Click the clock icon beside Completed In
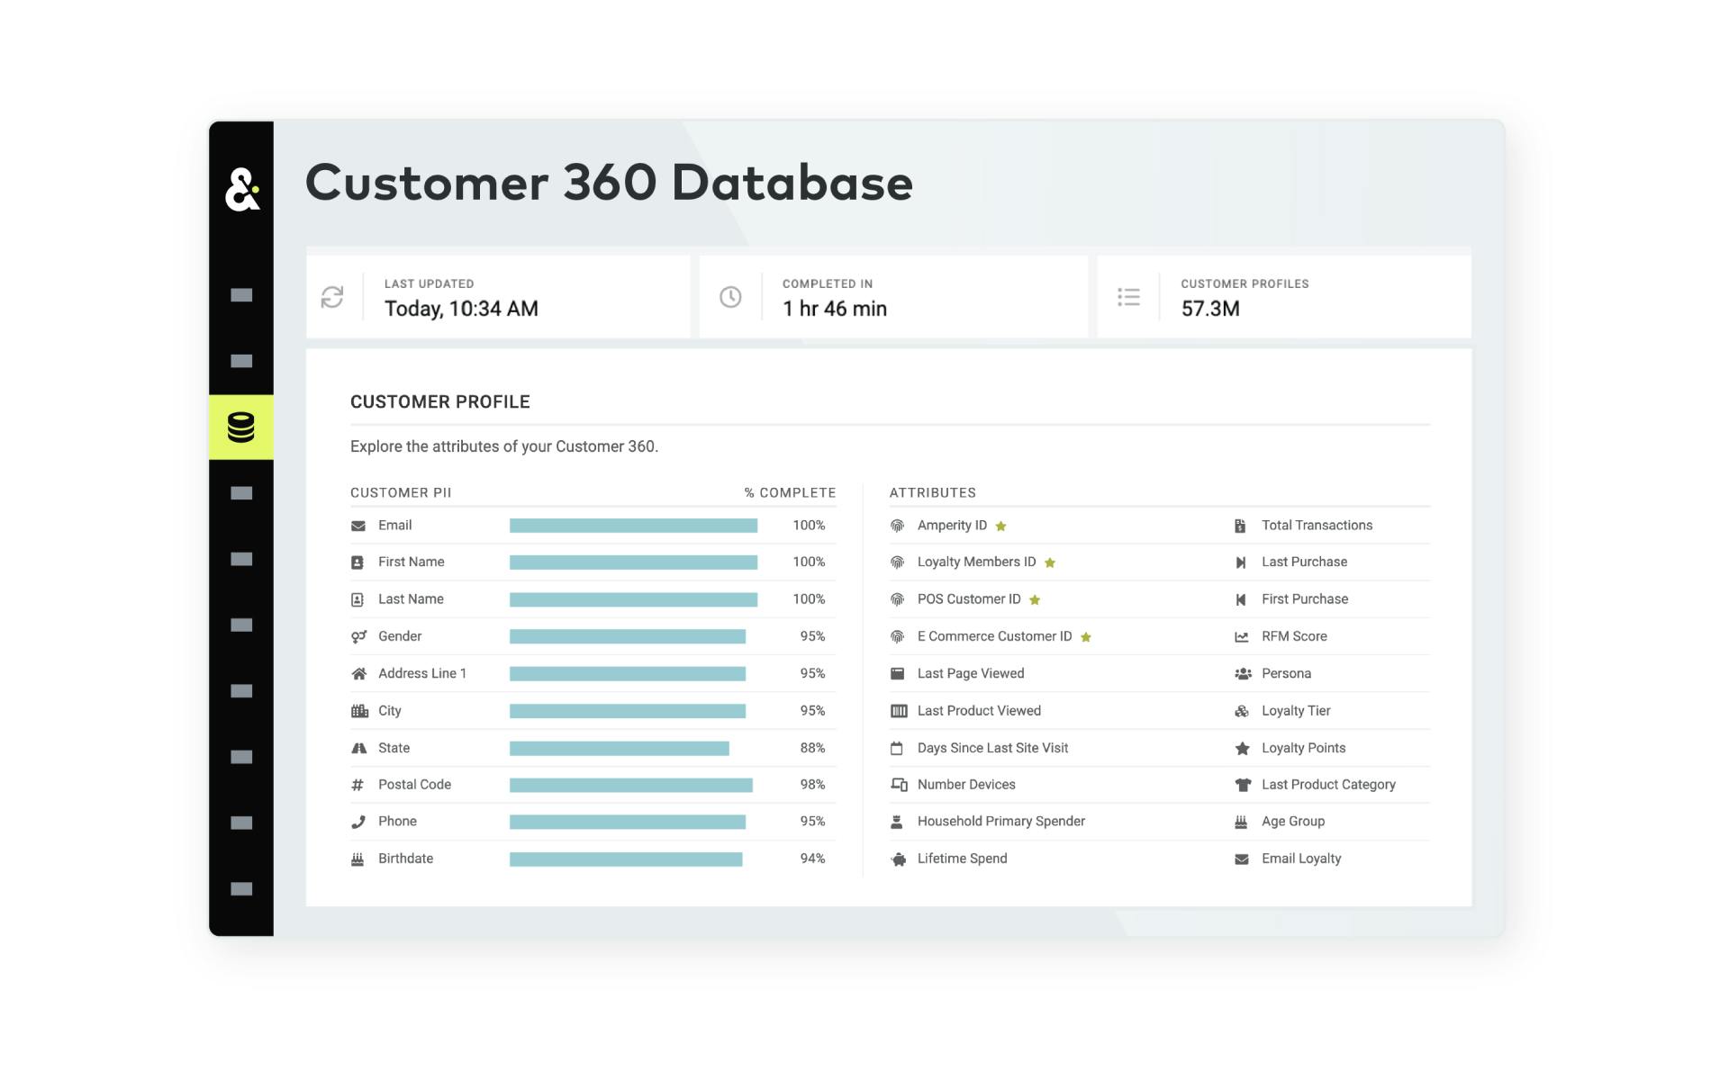The height and width of the screenshot is (1080, 1729). [x=730, y=297]
